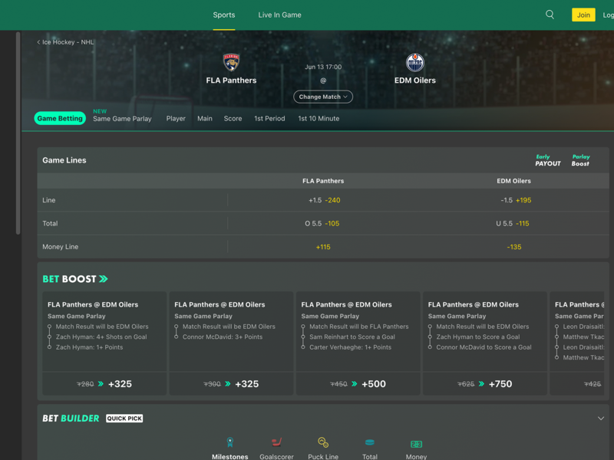Select the Milestones bet builder icon
Screen dimensions: 614x460
coord(230,443)
